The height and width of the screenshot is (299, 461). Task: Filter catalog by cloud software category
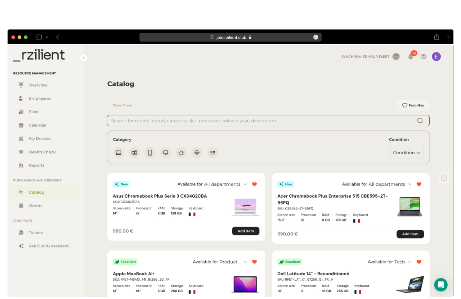(181, 153)
